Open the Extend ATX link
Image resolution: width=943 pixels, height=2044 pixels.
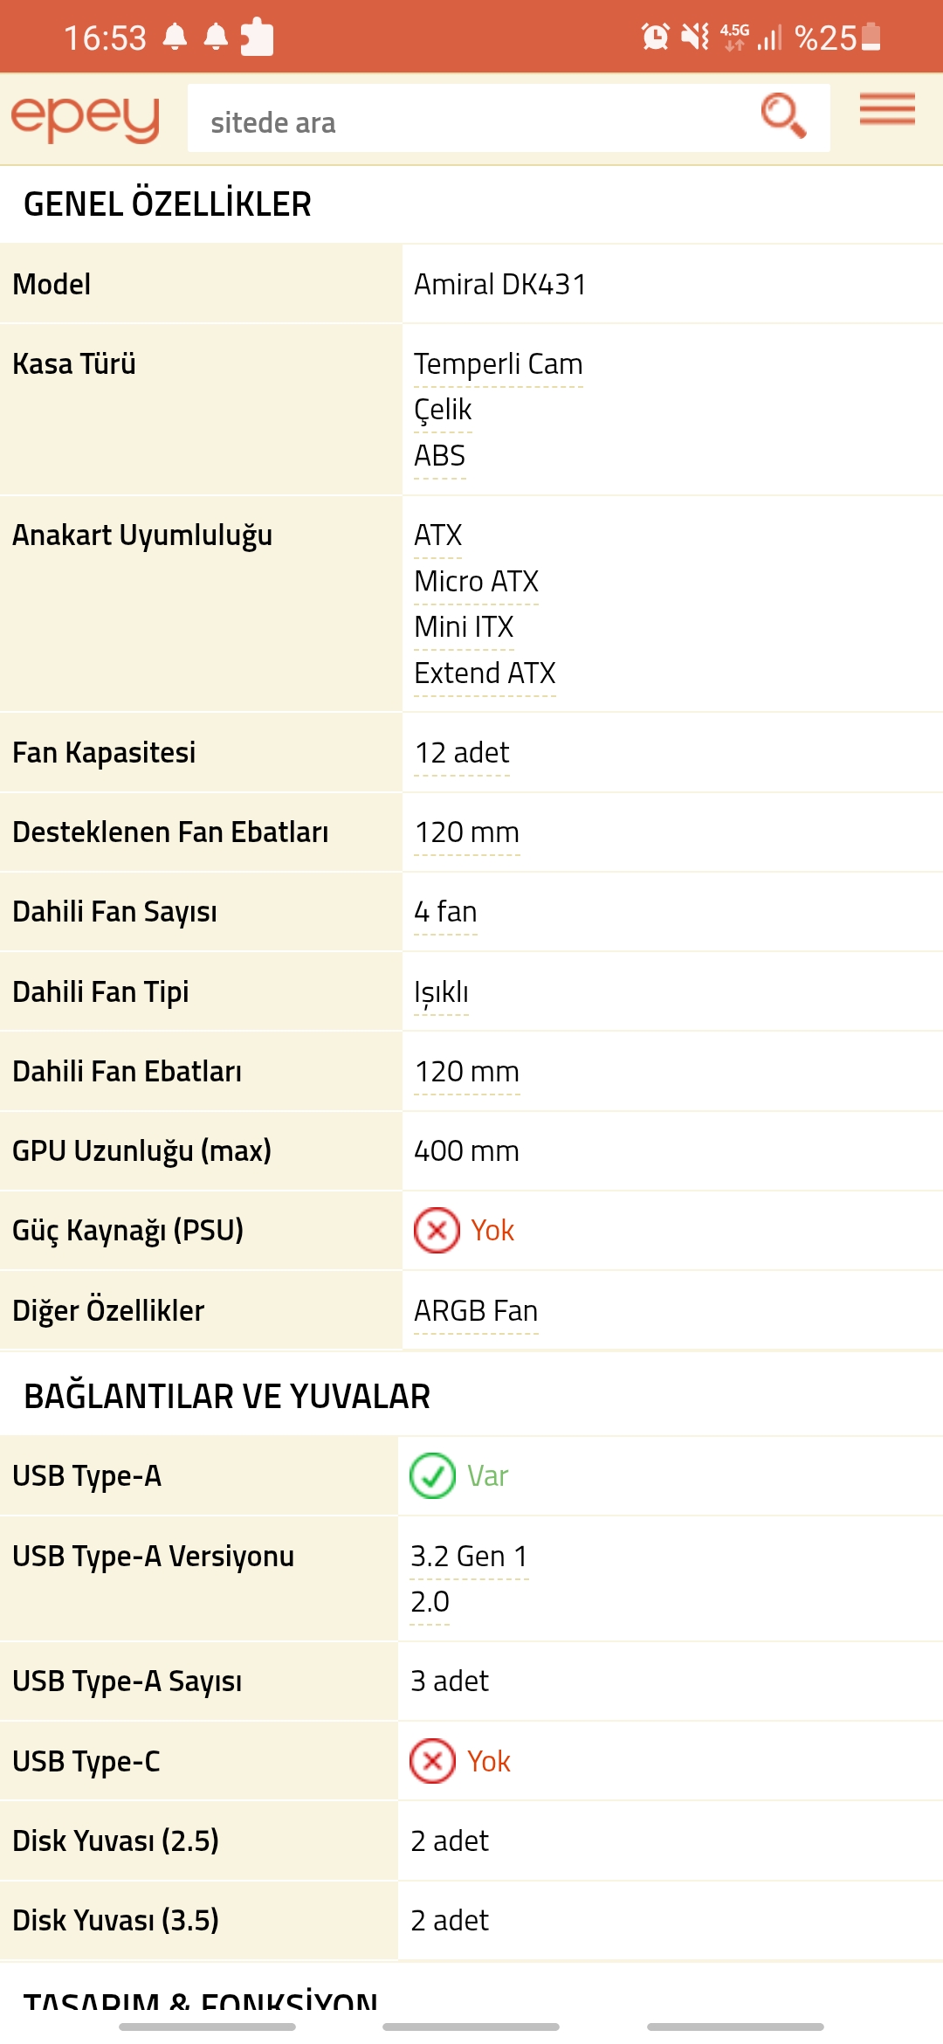pyautogui.click(x=485, y=673)
